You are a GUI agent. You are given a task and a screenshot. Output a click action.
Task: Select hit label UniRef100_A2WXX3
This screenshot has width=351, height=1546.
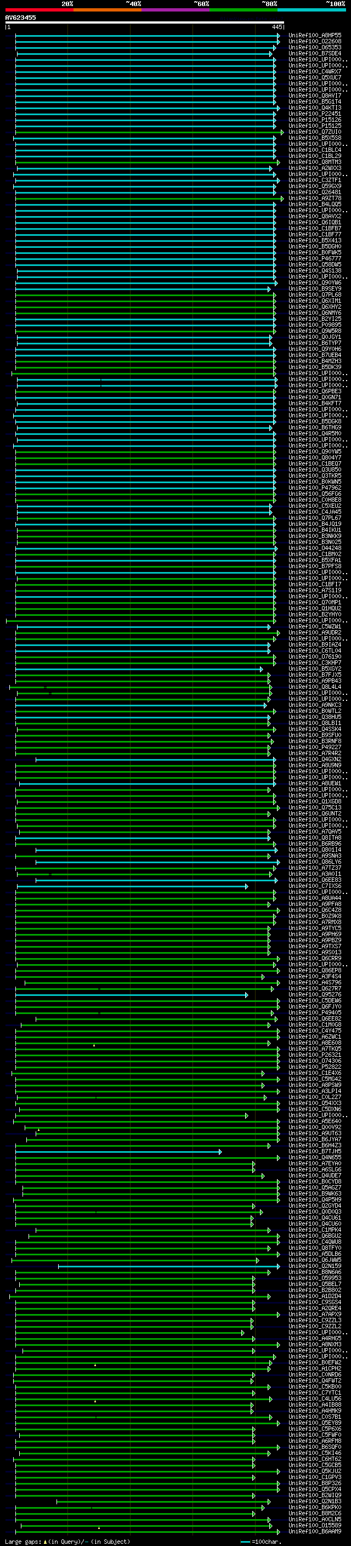click(315, 168)
